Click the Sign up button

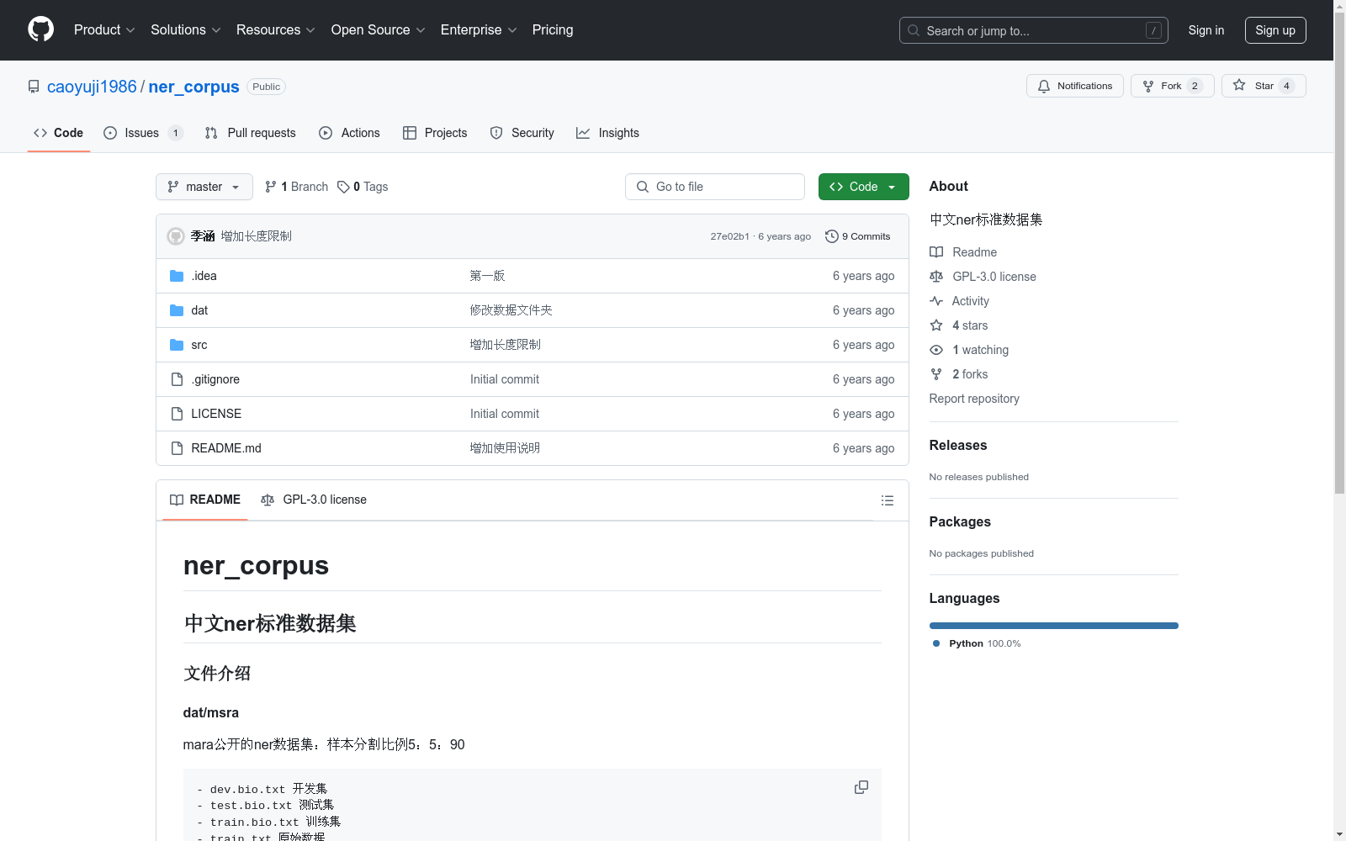click(x=1275, y=30)
